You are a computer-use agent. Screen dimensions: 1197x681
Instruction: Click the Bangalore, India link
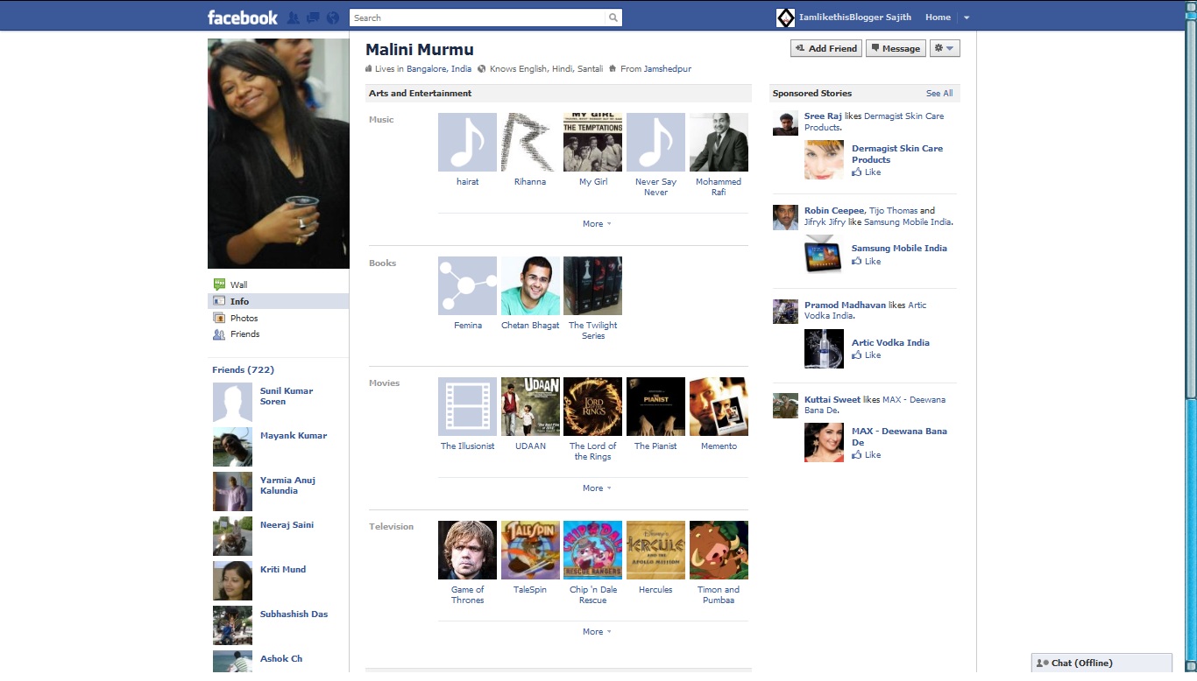click(x=439, y=69)
